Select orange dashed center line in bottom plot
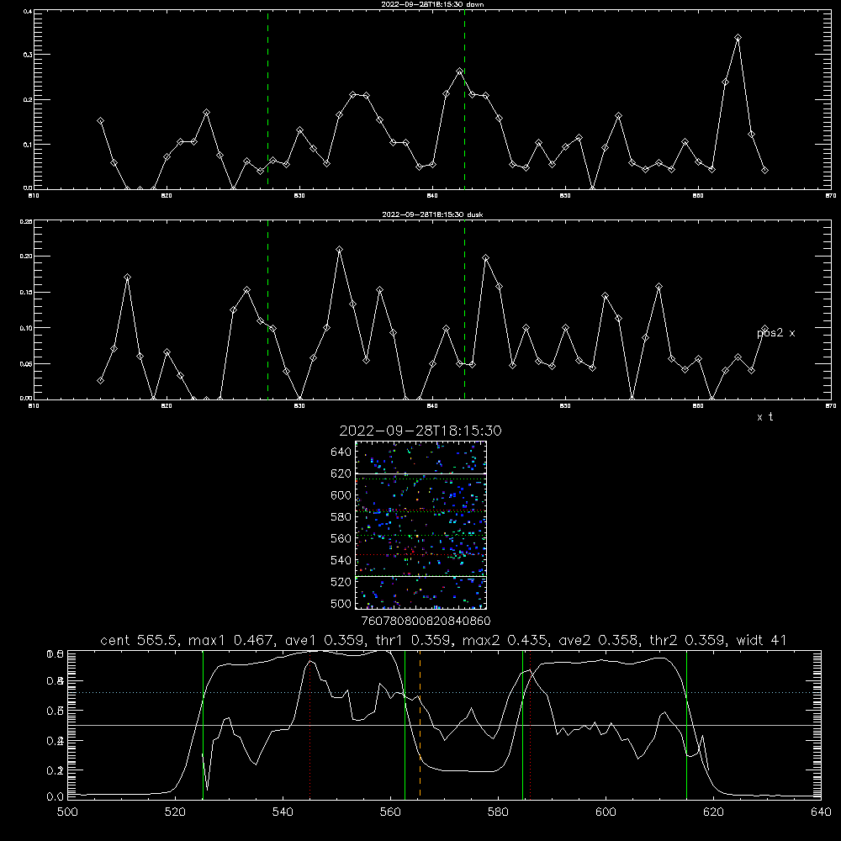The width and height of the screenshot is (841, 841). click(x=420, y=724)
